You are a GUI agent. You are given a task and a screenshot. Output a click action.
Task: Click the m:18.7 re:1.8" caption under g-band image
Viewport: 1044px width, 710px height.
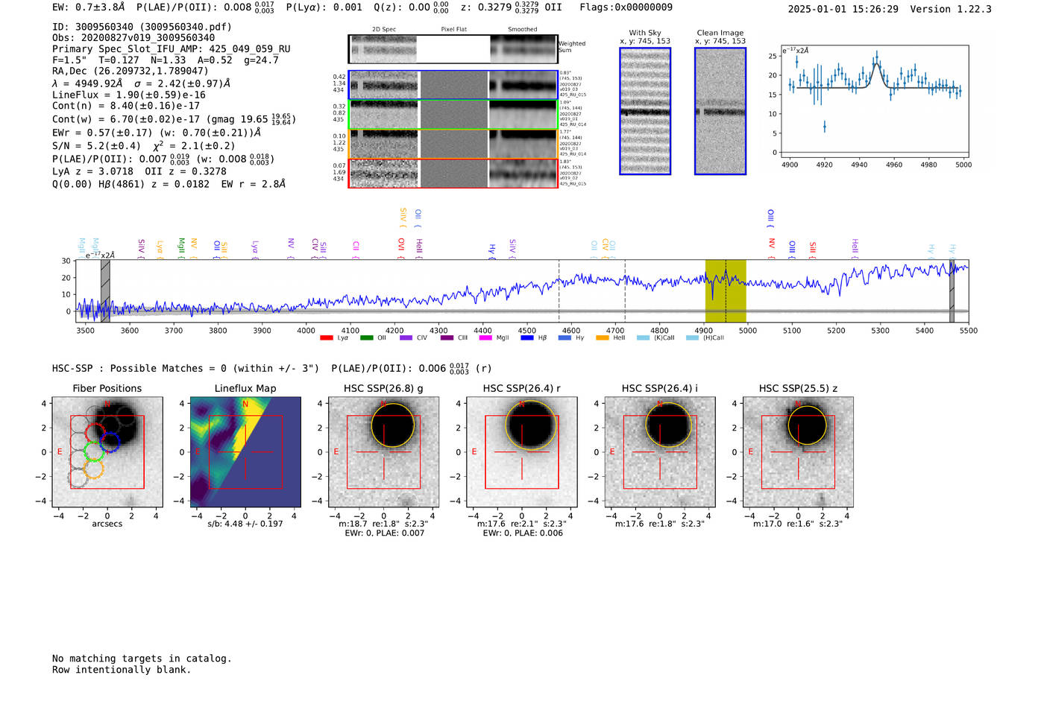(x=383, y=524)
